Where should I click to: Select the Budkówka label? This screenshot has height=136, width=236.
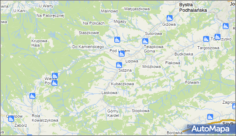184,54
